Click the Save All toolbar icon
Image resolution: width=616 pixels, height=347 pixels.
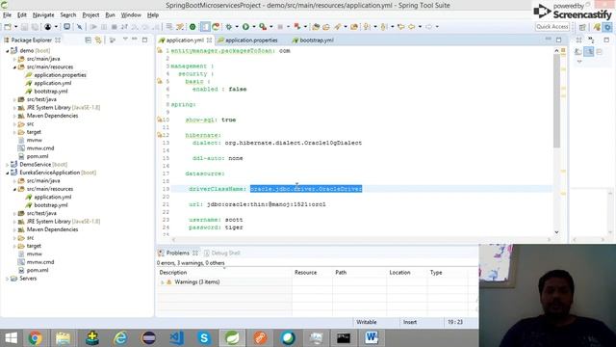coord(35,27)
